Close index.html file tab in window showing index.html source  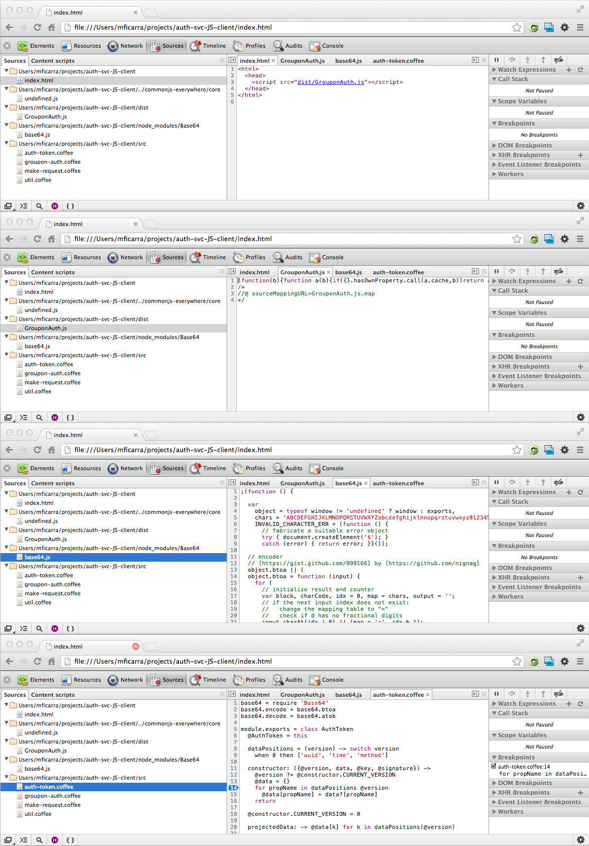[273, 61]
